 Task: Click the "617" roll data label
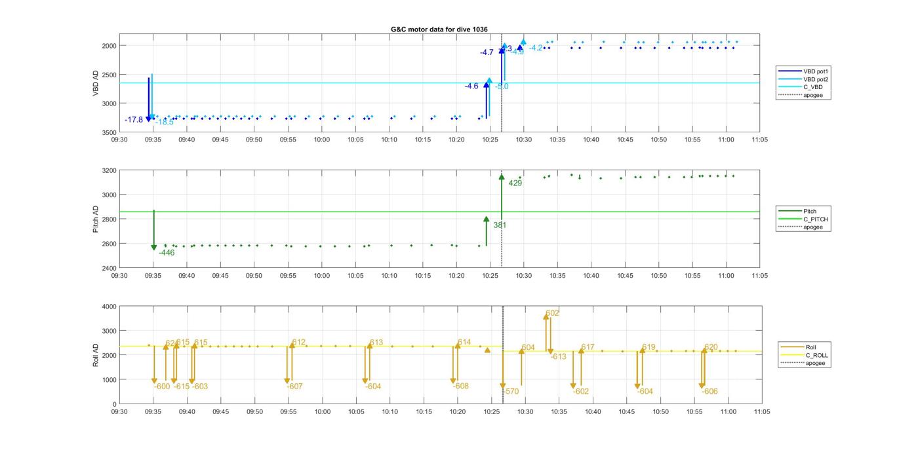[x=588, y=348]
